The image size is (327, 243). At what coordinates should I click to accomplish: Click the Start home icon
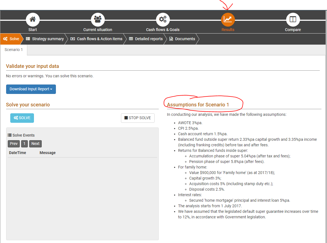click(33, 20)
